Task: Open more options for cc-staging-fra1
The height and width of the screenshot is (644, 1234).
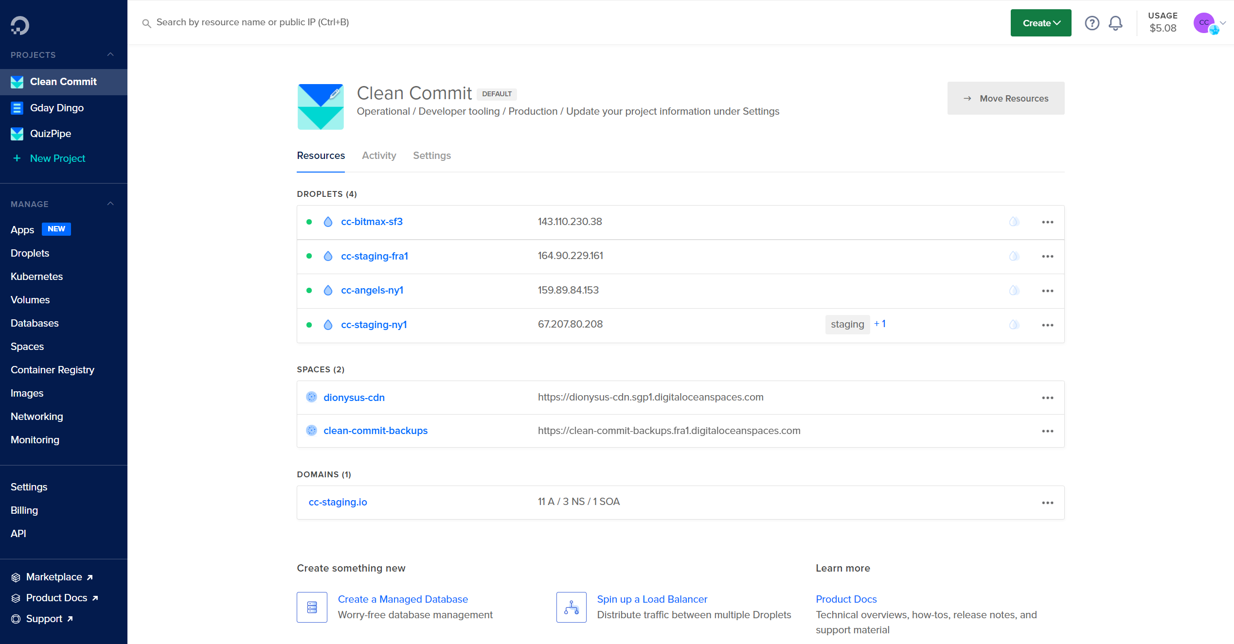Action: 1048,257
